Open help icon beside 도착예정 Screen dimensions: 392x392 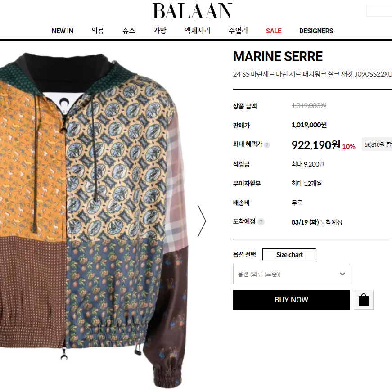point(261,222)
